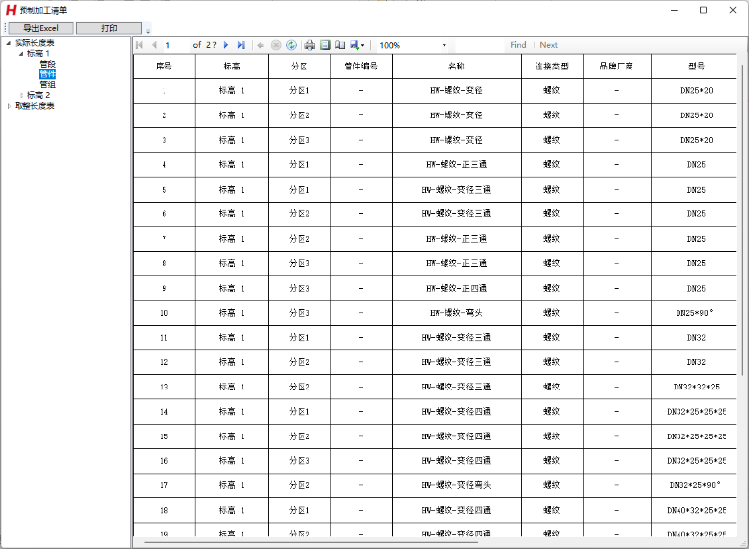749x549 pixels.
Task: Go to the previous report page
Action: (x=153, y=45)
